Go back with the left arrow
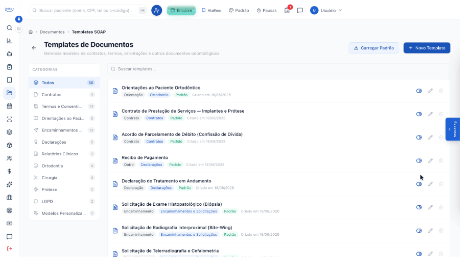Screen dimensions: 472x275 pyautogui.click(x=34, y=48)
